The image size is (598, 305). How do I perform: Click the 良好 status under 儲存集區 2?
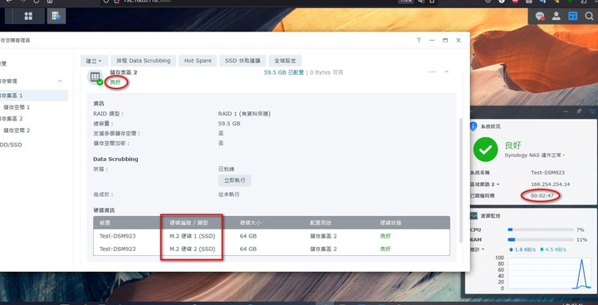pyautogui.click(x=115, y=82)
